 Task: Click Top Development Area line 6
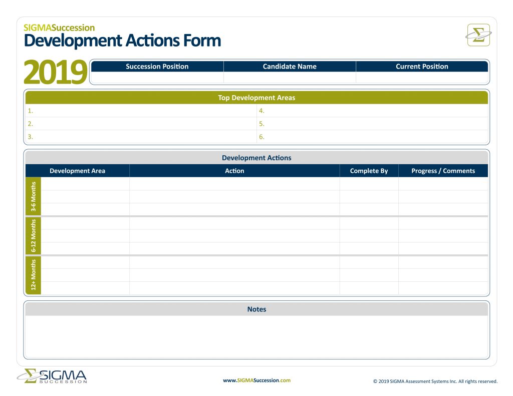372,137
